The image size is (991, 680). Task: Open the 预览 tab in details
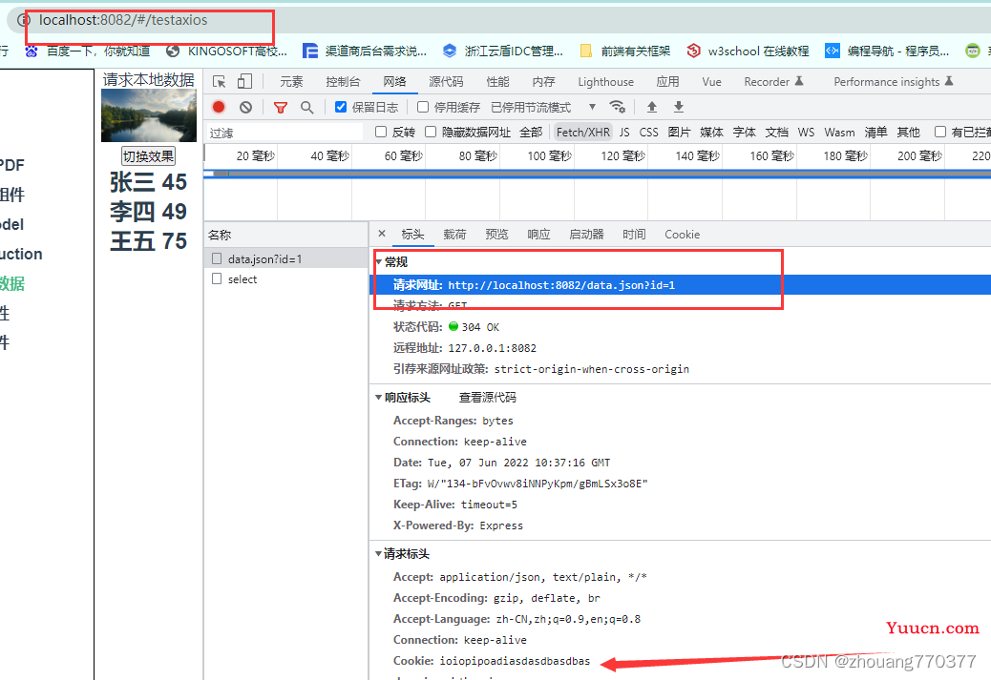(496, 235)
